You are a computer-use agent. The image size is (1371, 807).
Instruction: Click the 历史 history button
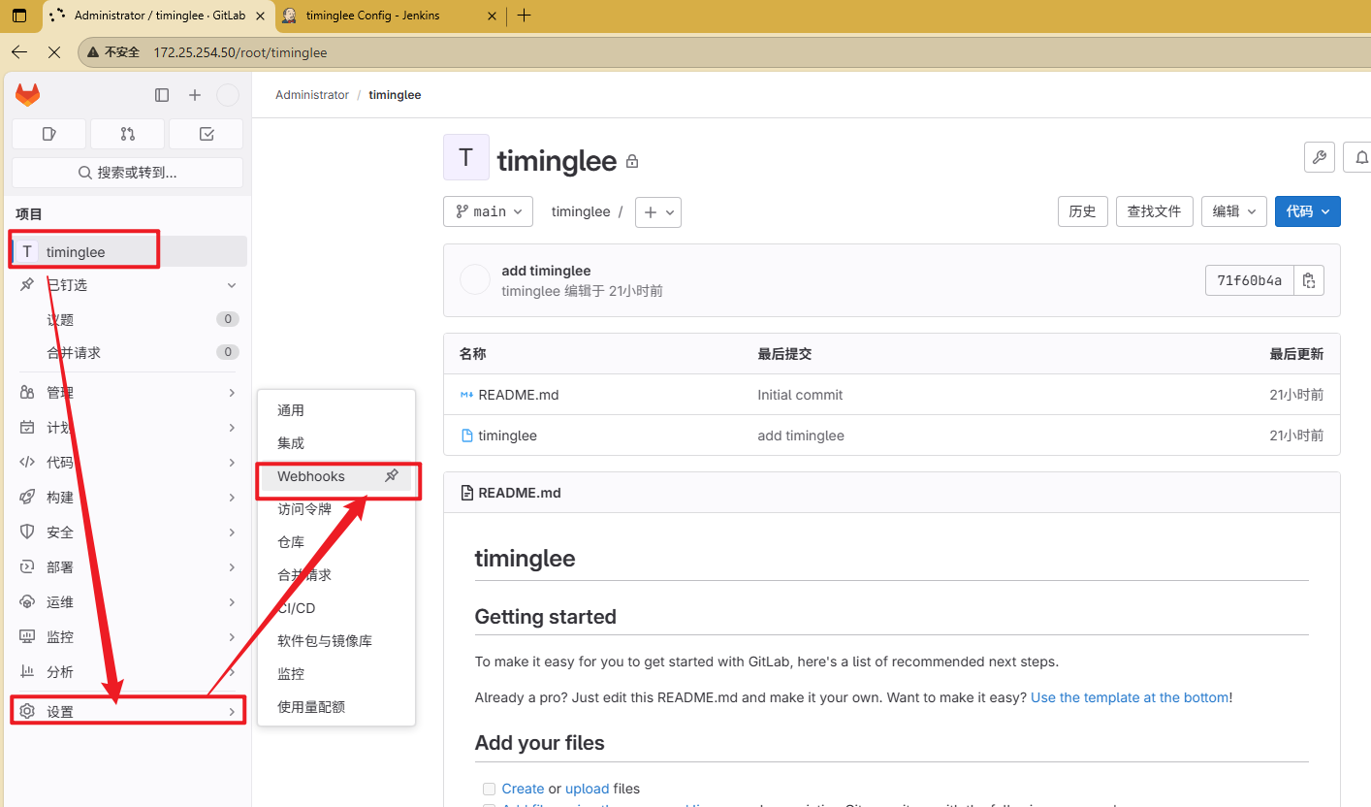tap(1082, 211)
